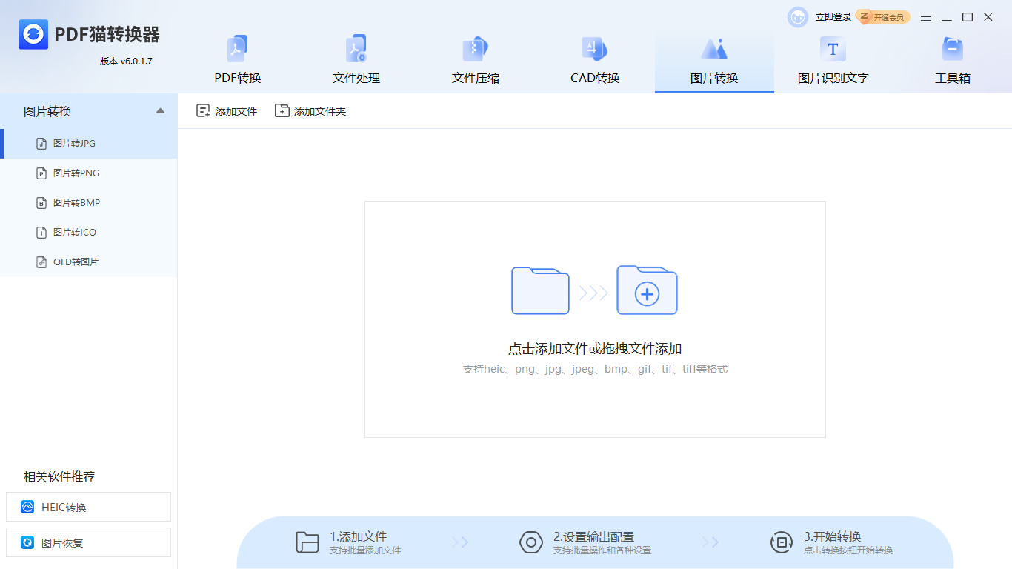Click the 添加文件夹 toolbar button
The height and width of the screenshot is (569, 1012).
pos(310,110)
